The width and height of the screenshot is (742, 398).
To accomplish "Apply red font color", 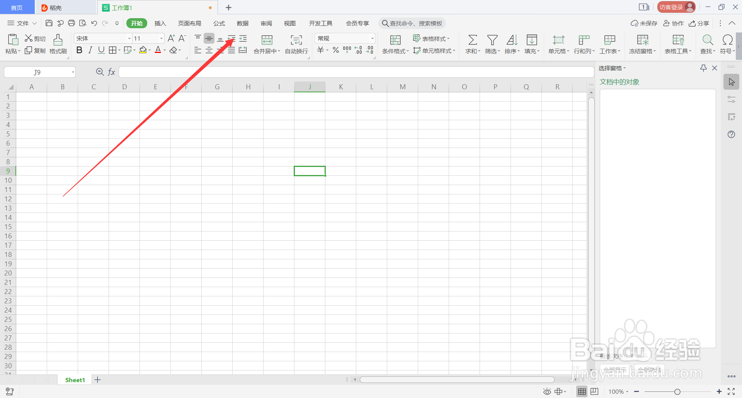I will click(x=158, y=50).
